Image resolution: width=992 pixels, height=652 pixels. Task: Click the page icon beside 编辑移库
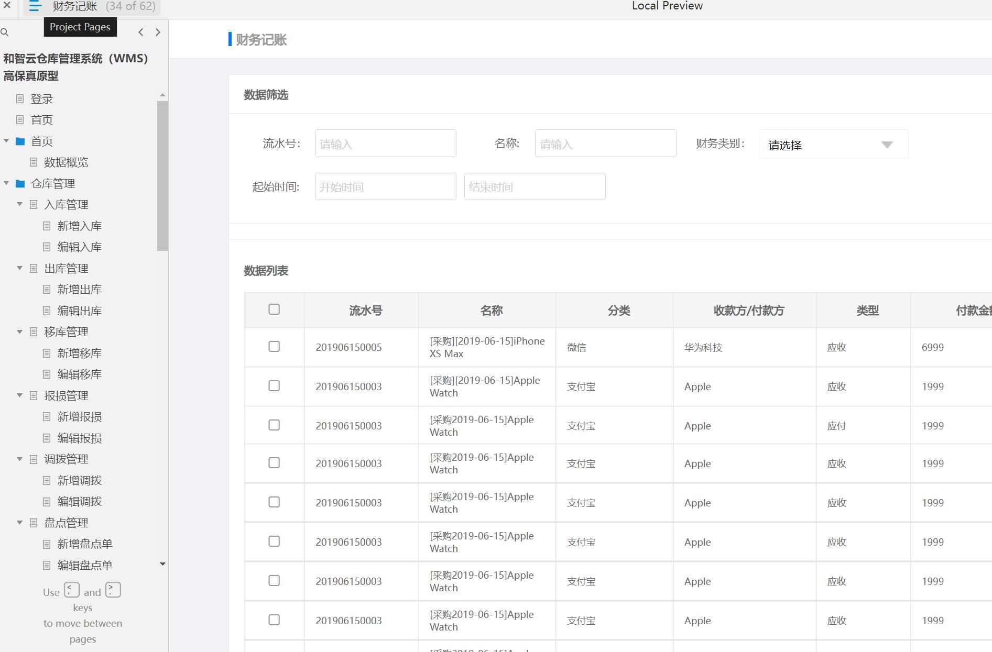(x=47, y=374)
